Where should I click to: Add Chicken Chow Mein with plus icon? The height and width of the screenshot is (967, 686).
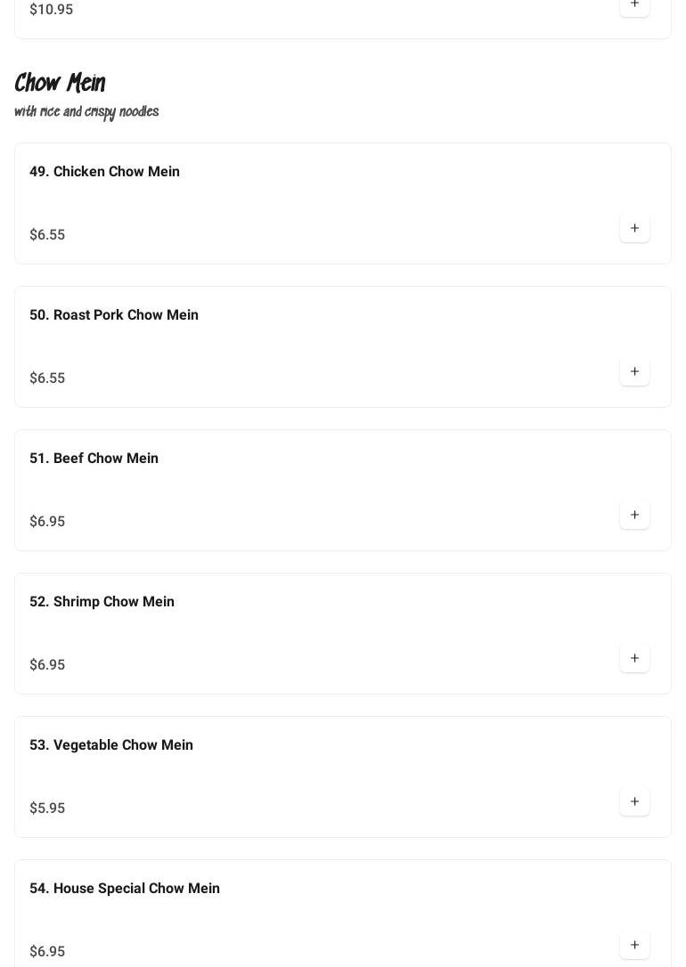[x=634, y=229]
